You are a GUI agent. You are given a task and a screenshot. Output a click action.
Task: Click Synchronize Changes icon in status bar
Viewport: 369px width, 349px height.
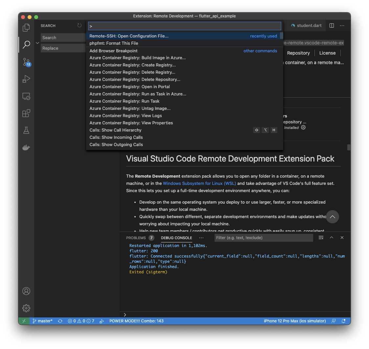tap(60, 321)
